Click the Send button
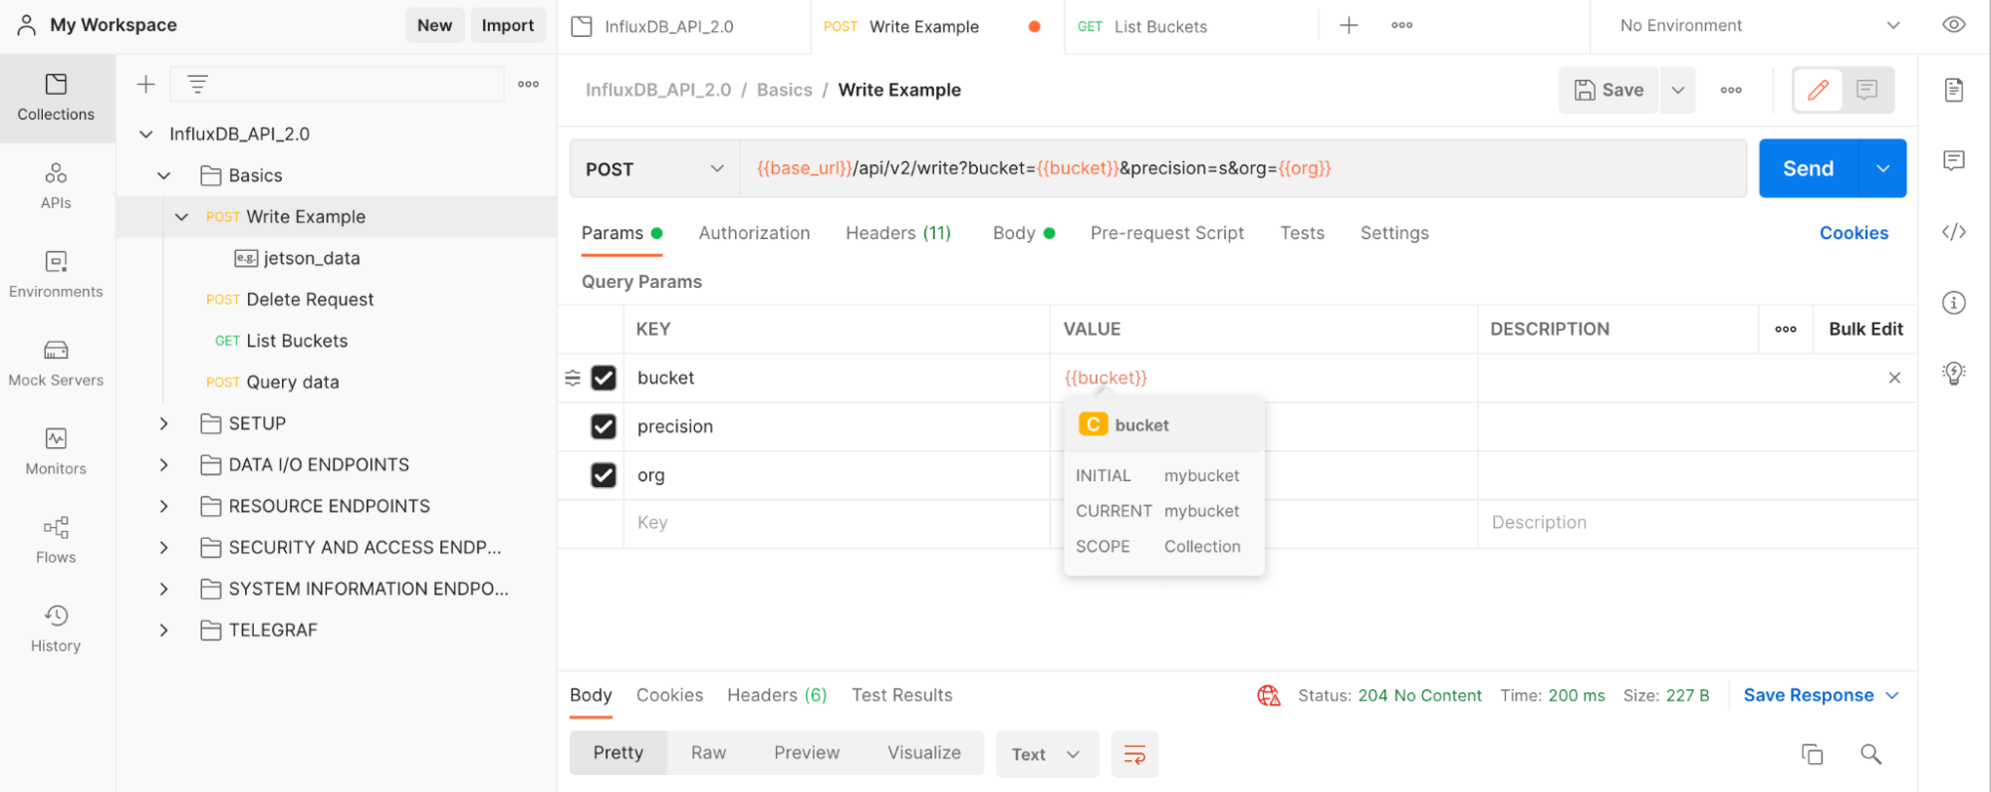This screenshot has height=792, width=1991. [x=1808, y=168]
